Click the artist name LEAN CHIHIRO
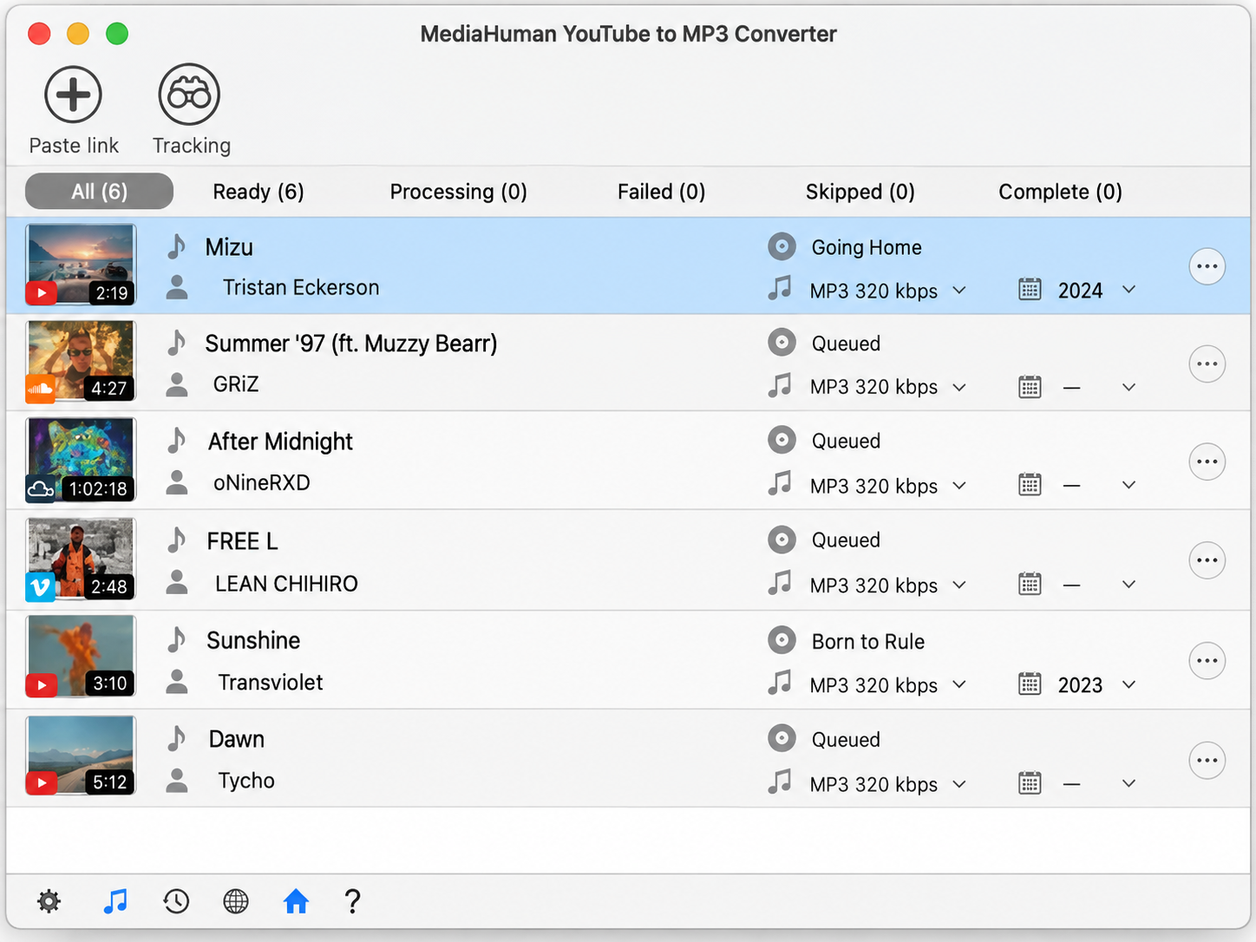This screenshot has height=942, width=1256. pyautogui.click(x=286, y=584)
